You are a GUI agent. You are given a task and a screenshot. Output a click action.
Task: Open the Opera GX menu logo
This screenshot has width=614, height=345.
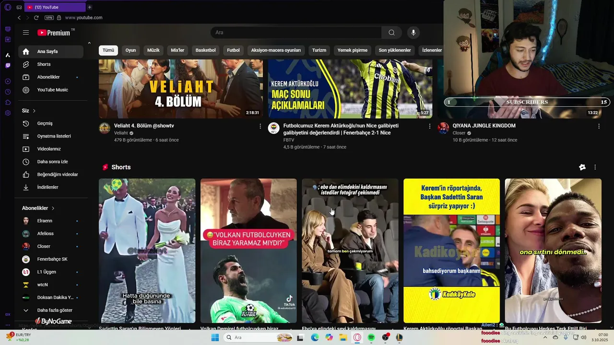coord(8,7)
